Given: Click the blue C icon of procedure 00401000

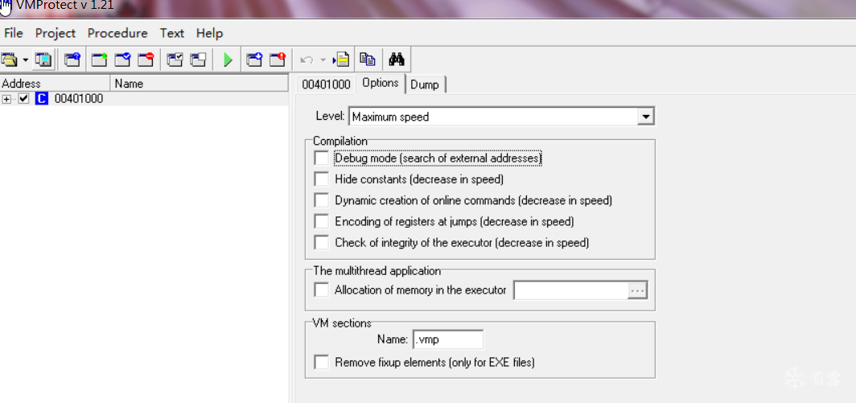Looking at the screenshot, I should coord(42,99).
